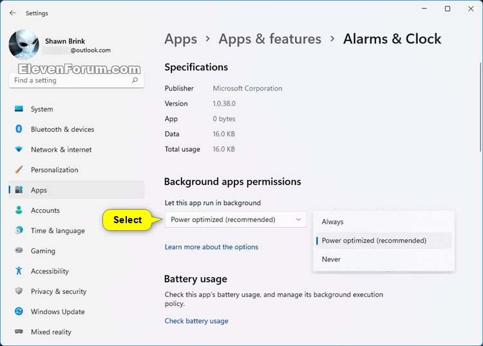Click Apps breadcrumb link

click(181, 39)
